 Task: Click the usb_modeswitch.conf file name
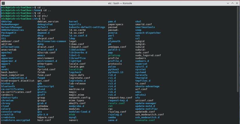tap(150, 114)
